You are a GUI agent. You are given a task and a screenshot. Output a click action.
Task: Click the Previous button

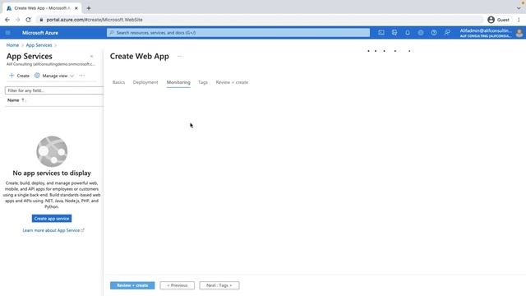pos(178,285)
